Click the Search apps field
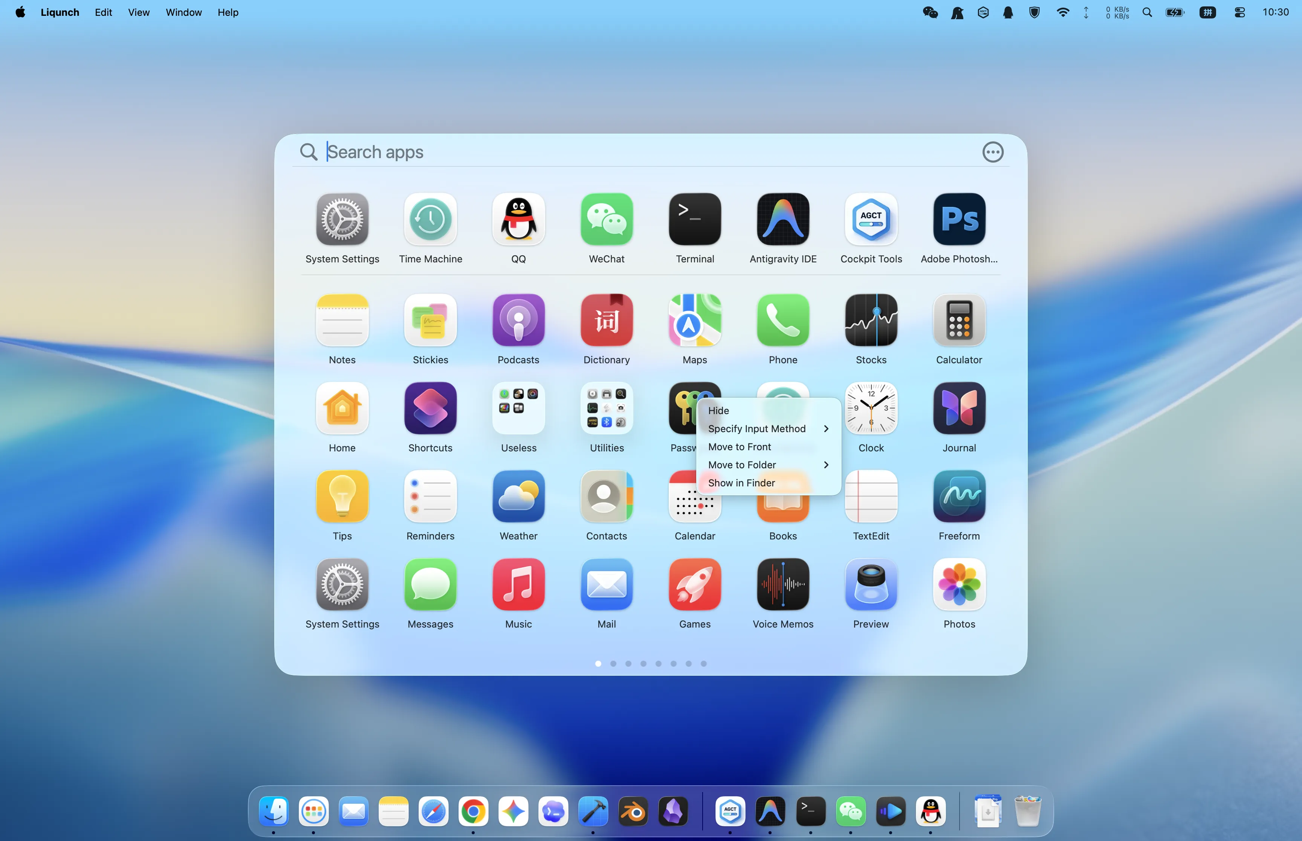 [x=634, y=152]
